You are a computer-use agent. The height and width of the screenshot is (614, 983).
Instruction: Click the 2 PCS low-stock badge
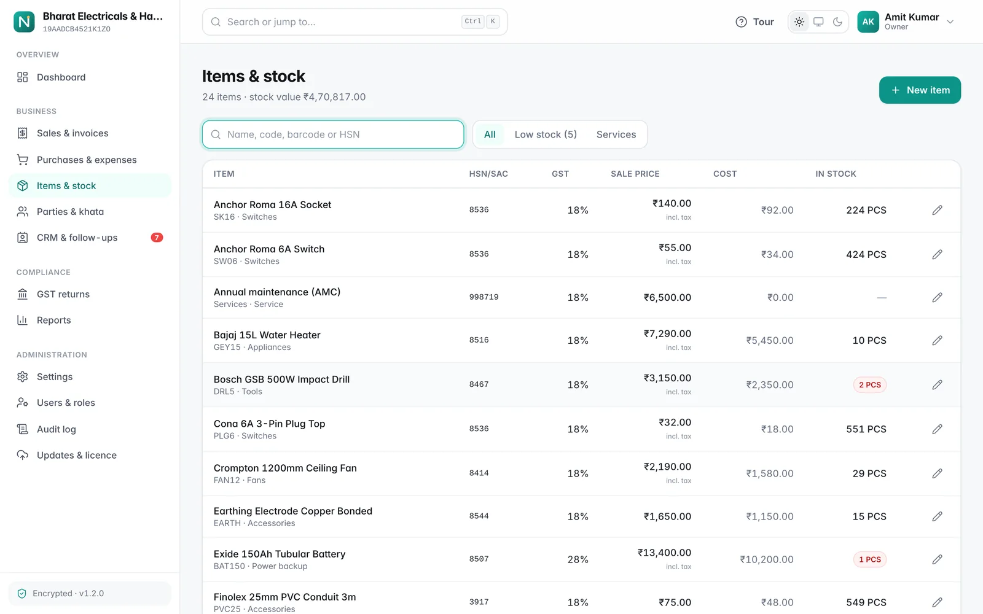tap(869, 385)
